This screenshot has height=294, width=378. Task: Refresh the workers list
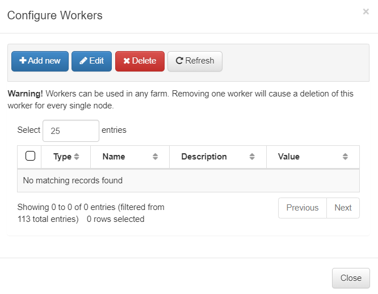click(195, 61)
